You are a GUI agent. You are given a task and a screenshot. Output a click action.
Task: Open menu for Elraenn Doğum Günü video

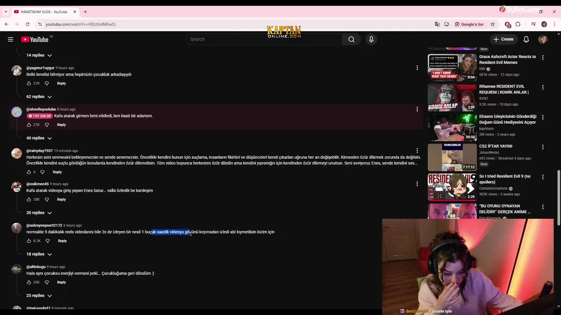pyautogui.click(x=543, y=117)
